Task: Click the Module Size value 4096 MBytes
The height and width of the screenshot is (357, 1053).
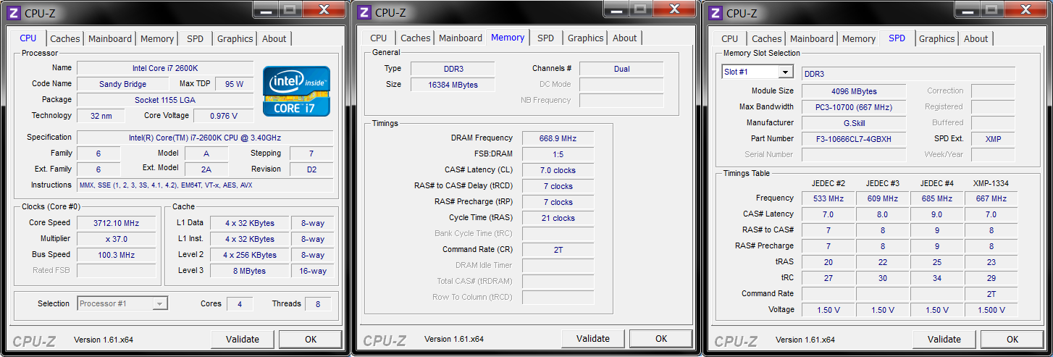Action: 854,91
